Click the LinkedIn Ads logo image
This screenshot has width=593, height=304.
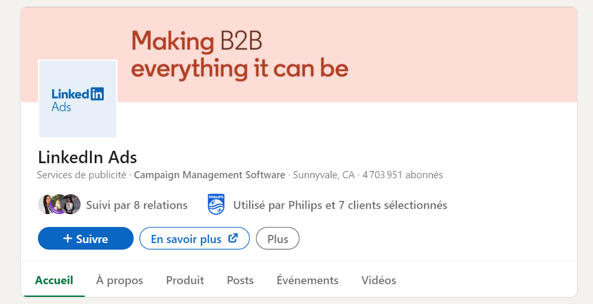[78, 99]
